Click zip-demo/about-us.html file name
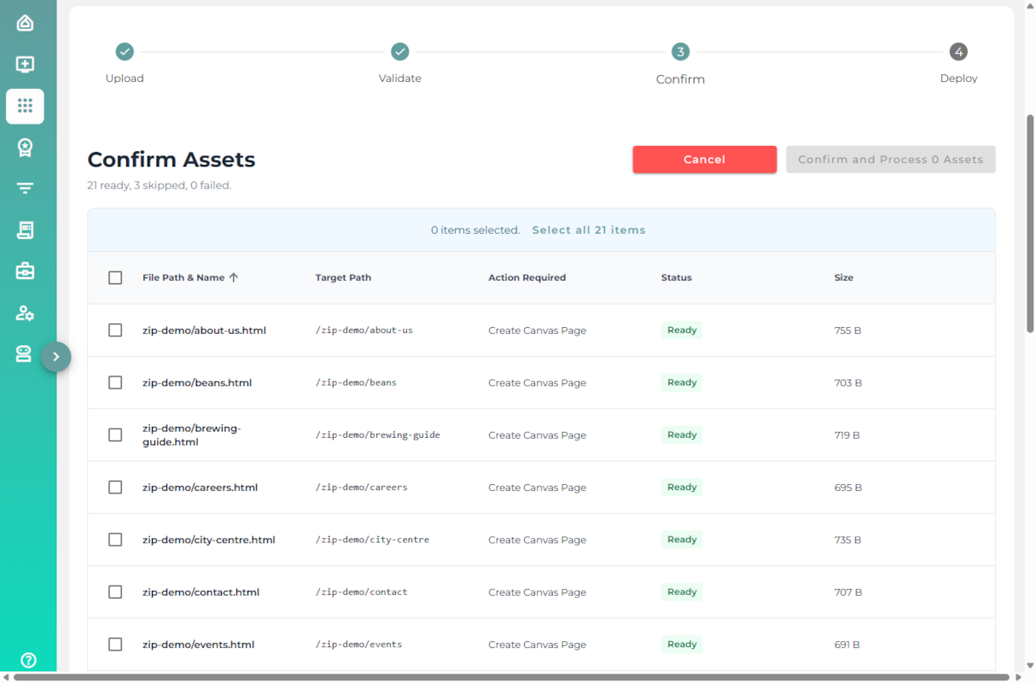Viewport: 1036px width, 683px height. coord(204,330)
